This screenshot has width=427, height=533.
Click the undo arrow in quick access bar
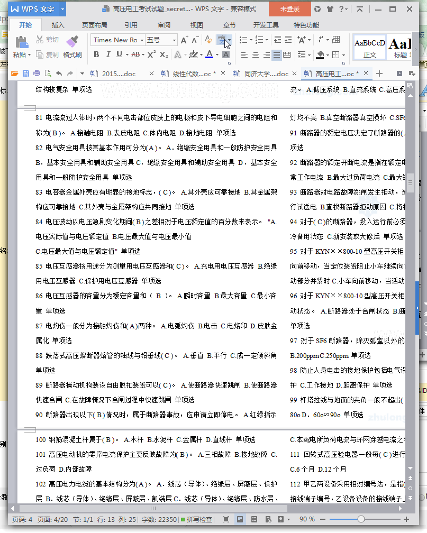pos(58,73)
